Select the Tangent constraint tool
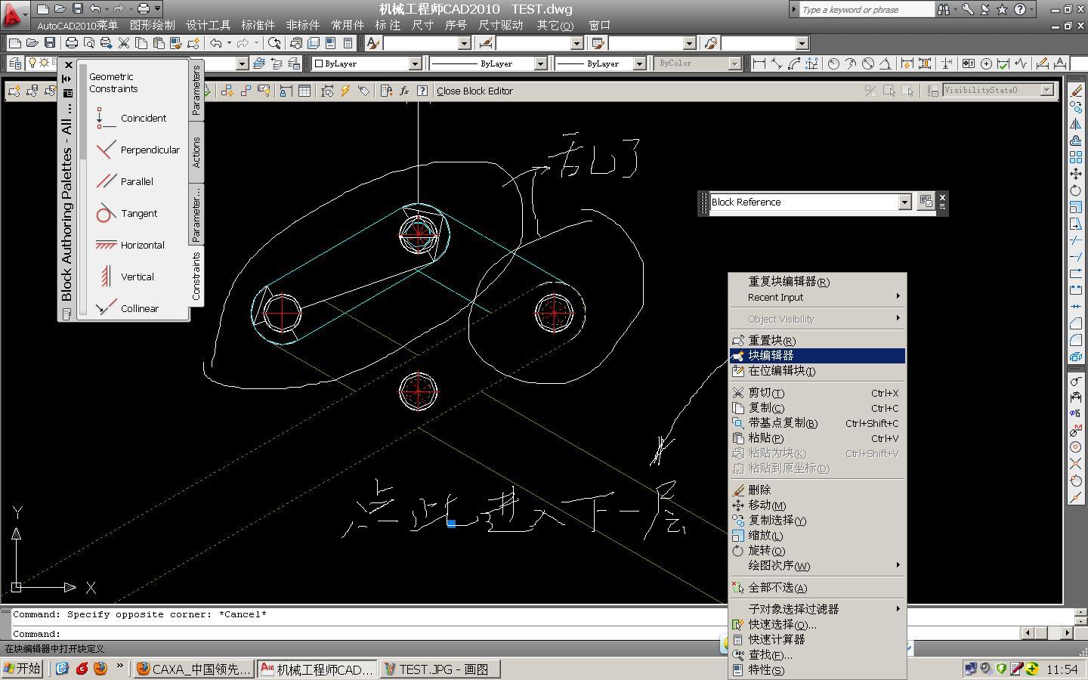Screen dimensions: 1088x680 128,213
